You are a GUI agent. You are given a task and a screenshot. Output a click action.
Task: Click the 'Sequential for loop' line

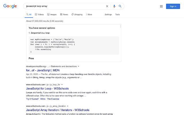click(x=39, y=33)
